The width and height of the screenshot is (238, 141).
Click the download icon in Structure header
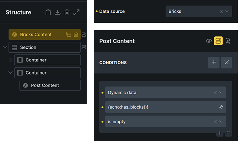[x=57, y=12]
